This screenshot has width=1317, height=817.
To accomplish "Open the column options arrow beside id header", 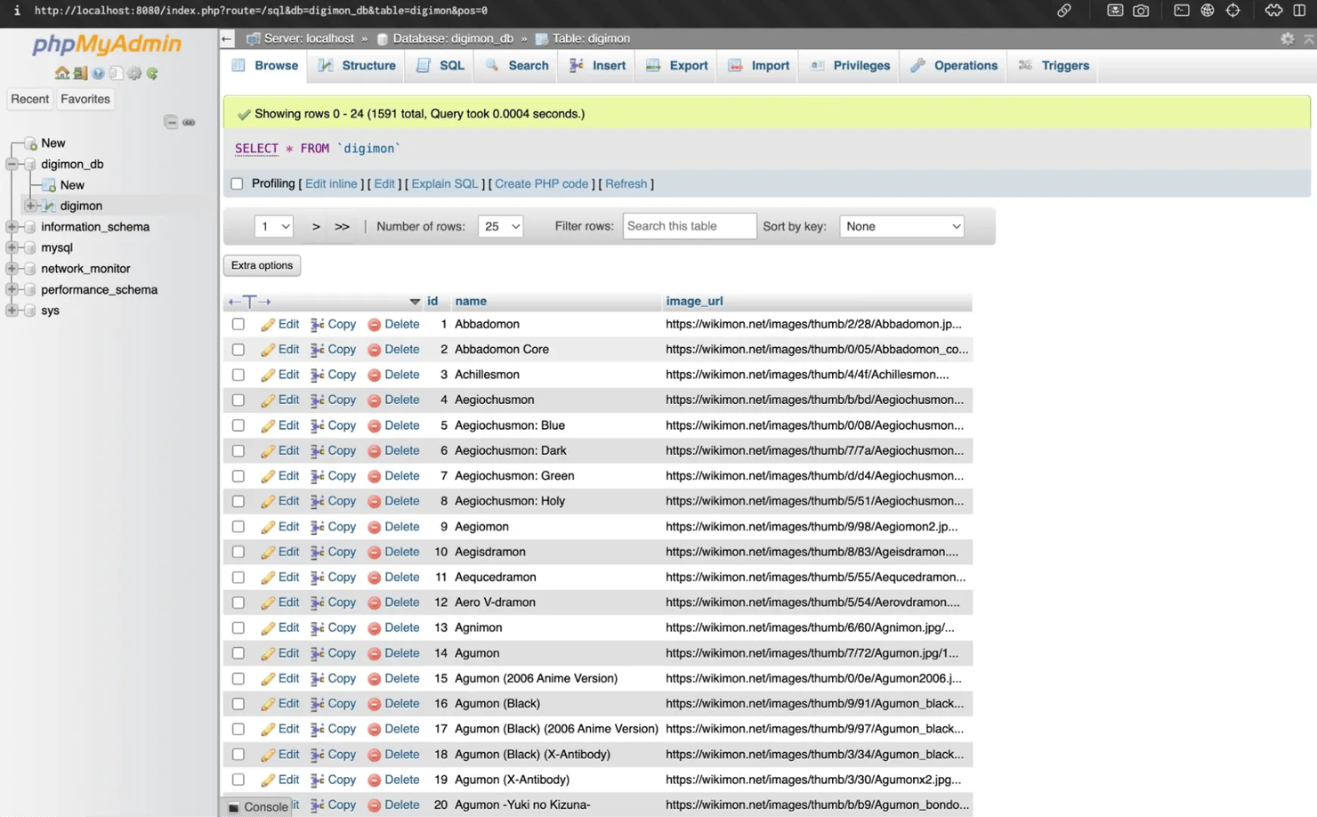I will 415,302.
